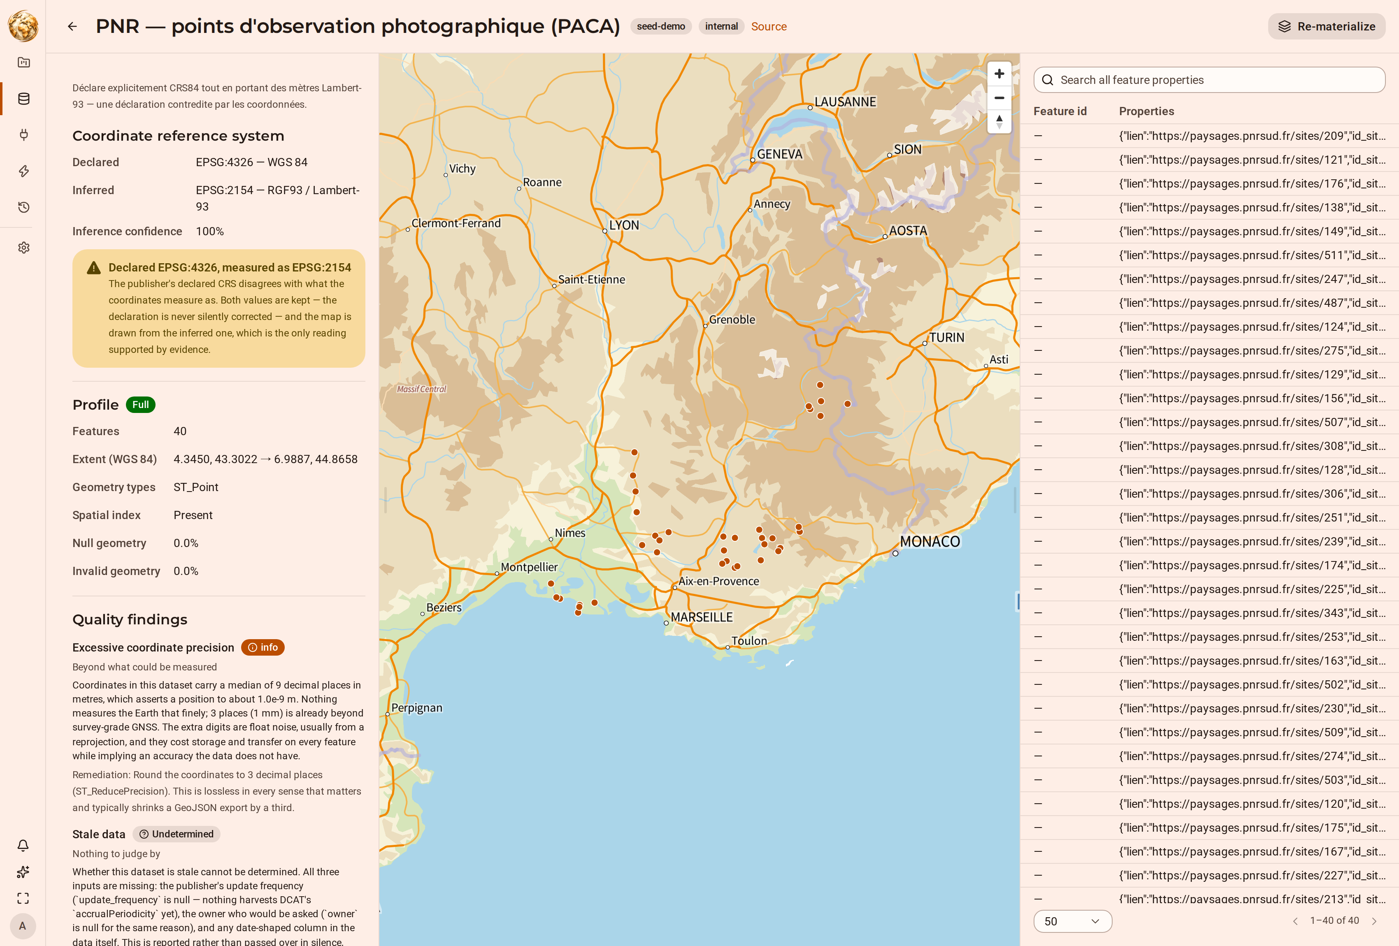Go back with the left arrow
The image size is (1399, 946).
coord(72,26)
